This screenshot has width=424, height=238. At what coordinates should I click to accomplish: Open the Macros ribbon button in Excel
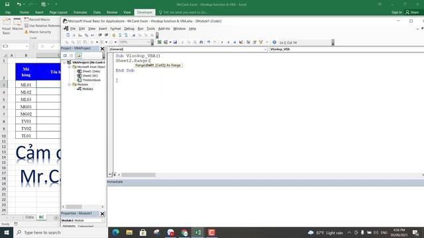pos(18,24)
